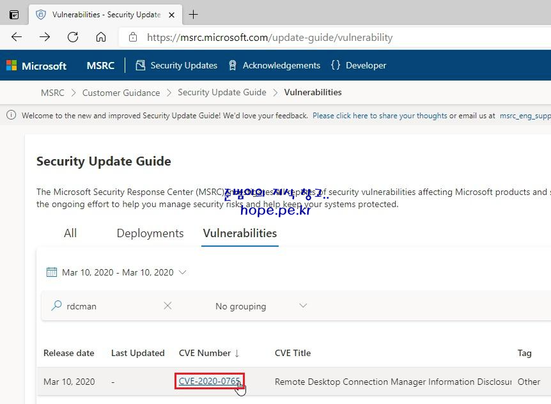Click the 'Other' tag cell

[x=529, y=382]
